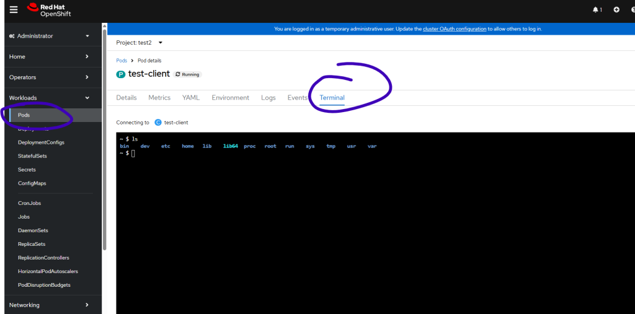This screenshot has height=314, width=635.
Task: Switch to the Details tab
Action: [x=126, y=98]
